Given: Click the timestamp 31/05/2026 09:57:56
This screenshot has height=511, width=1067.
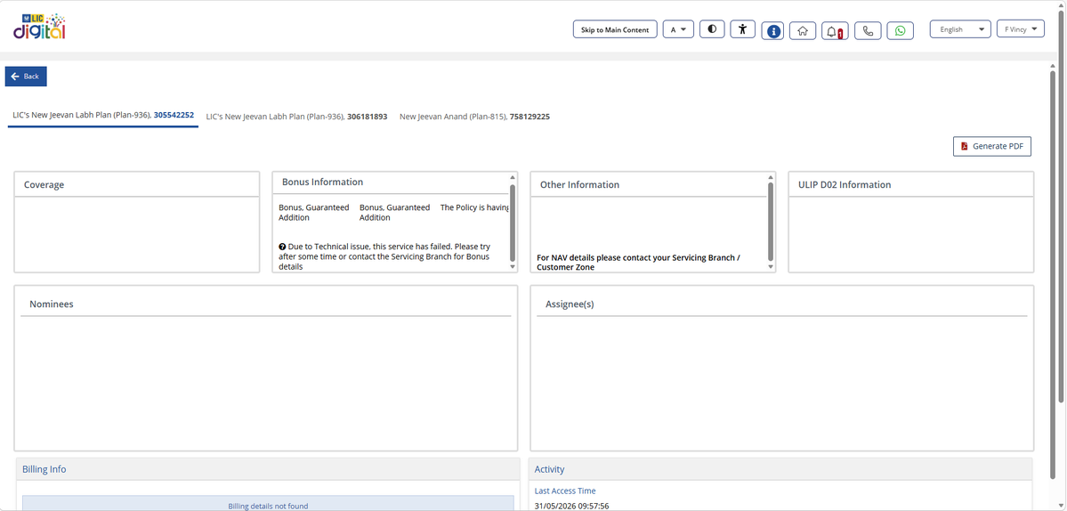Looking at the screenshot, I should (571, 506).
